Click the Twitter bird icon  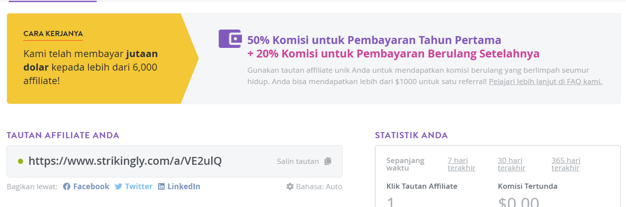click(x=118, y=187)
